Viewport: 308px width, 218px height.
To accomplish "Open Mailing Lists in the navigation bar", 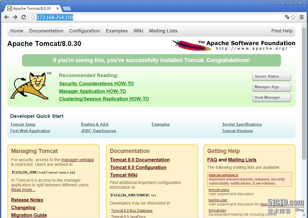I will [x=163, y=31].
